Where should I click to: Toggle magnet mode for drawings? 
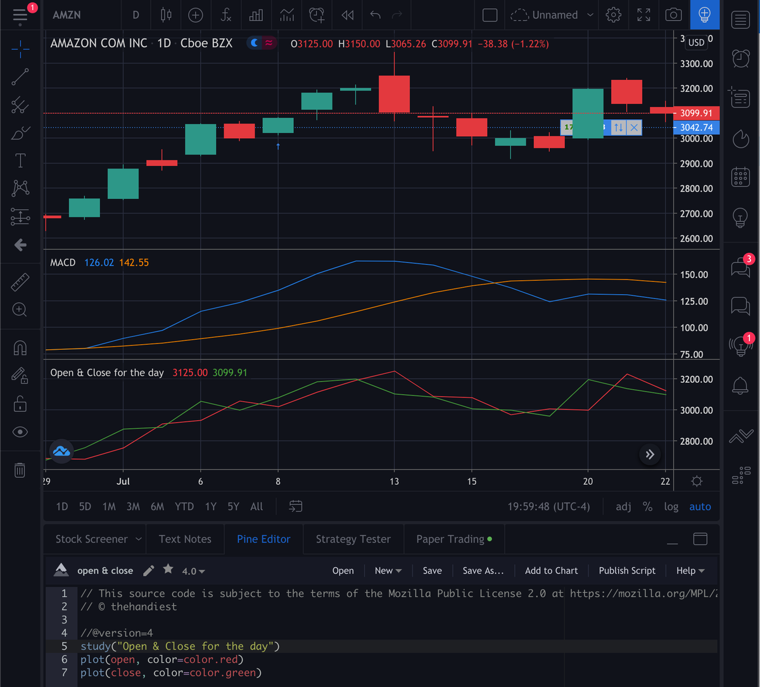[20, 348]
